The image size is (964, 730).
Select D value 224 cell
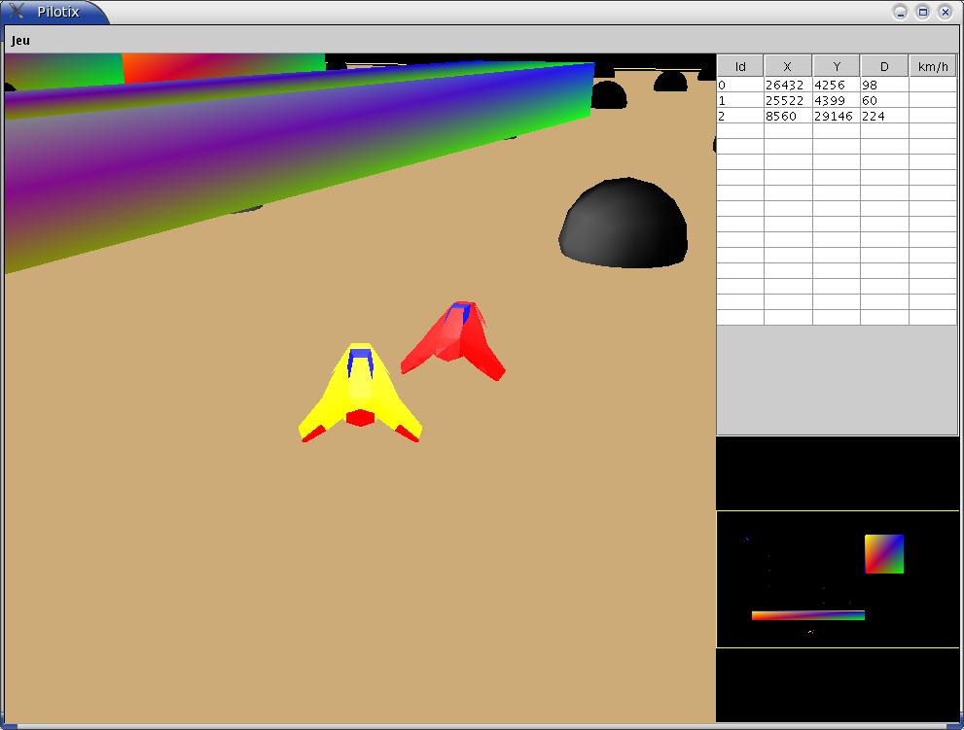[x=884, y=116]
